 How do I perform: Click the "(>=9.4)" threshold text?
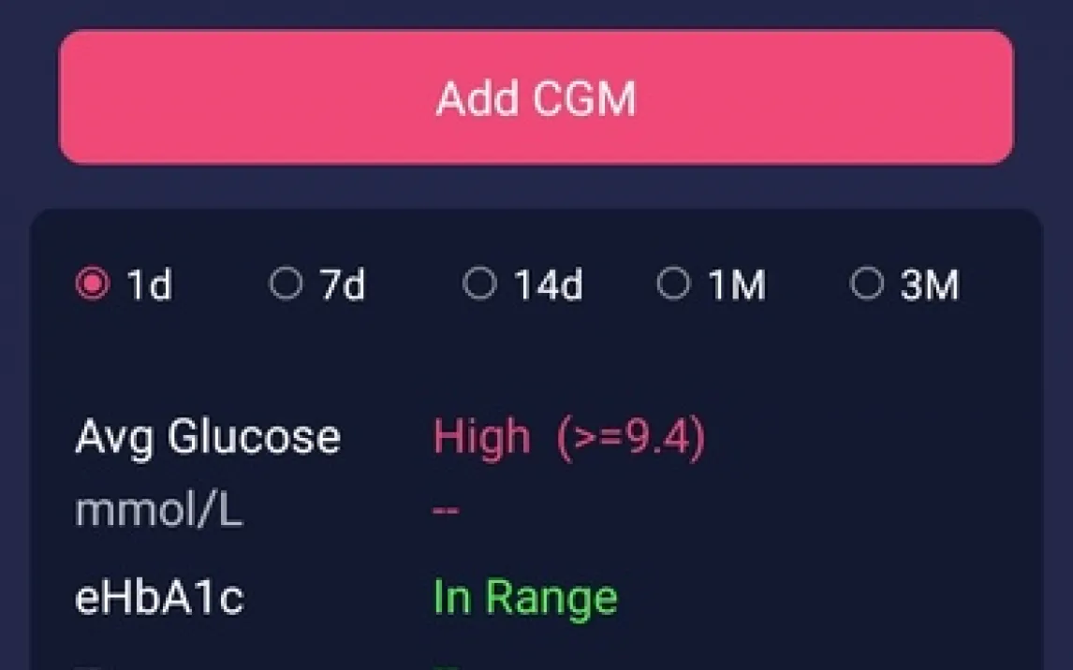coord(631,437)
